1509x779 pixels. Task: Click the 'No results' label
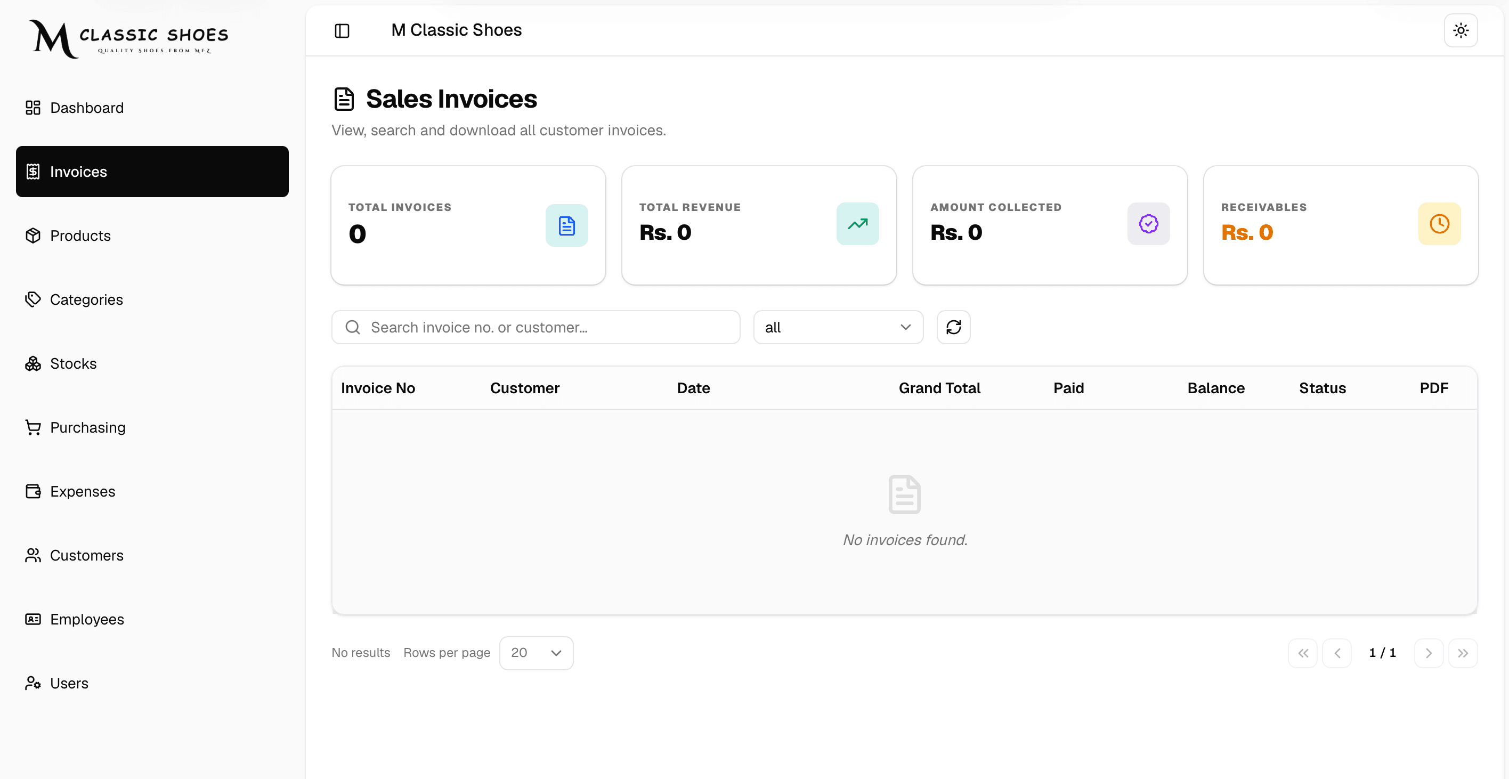(360, 653)
